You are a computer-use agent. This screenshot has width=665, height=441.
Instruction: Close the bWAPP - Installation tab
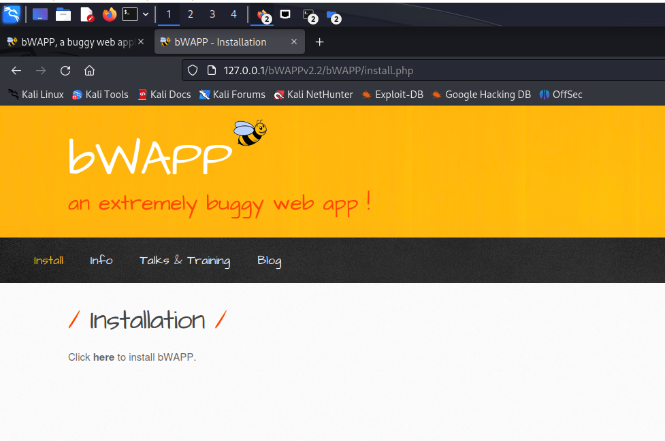pyautogui.click(x=294, y=42)
